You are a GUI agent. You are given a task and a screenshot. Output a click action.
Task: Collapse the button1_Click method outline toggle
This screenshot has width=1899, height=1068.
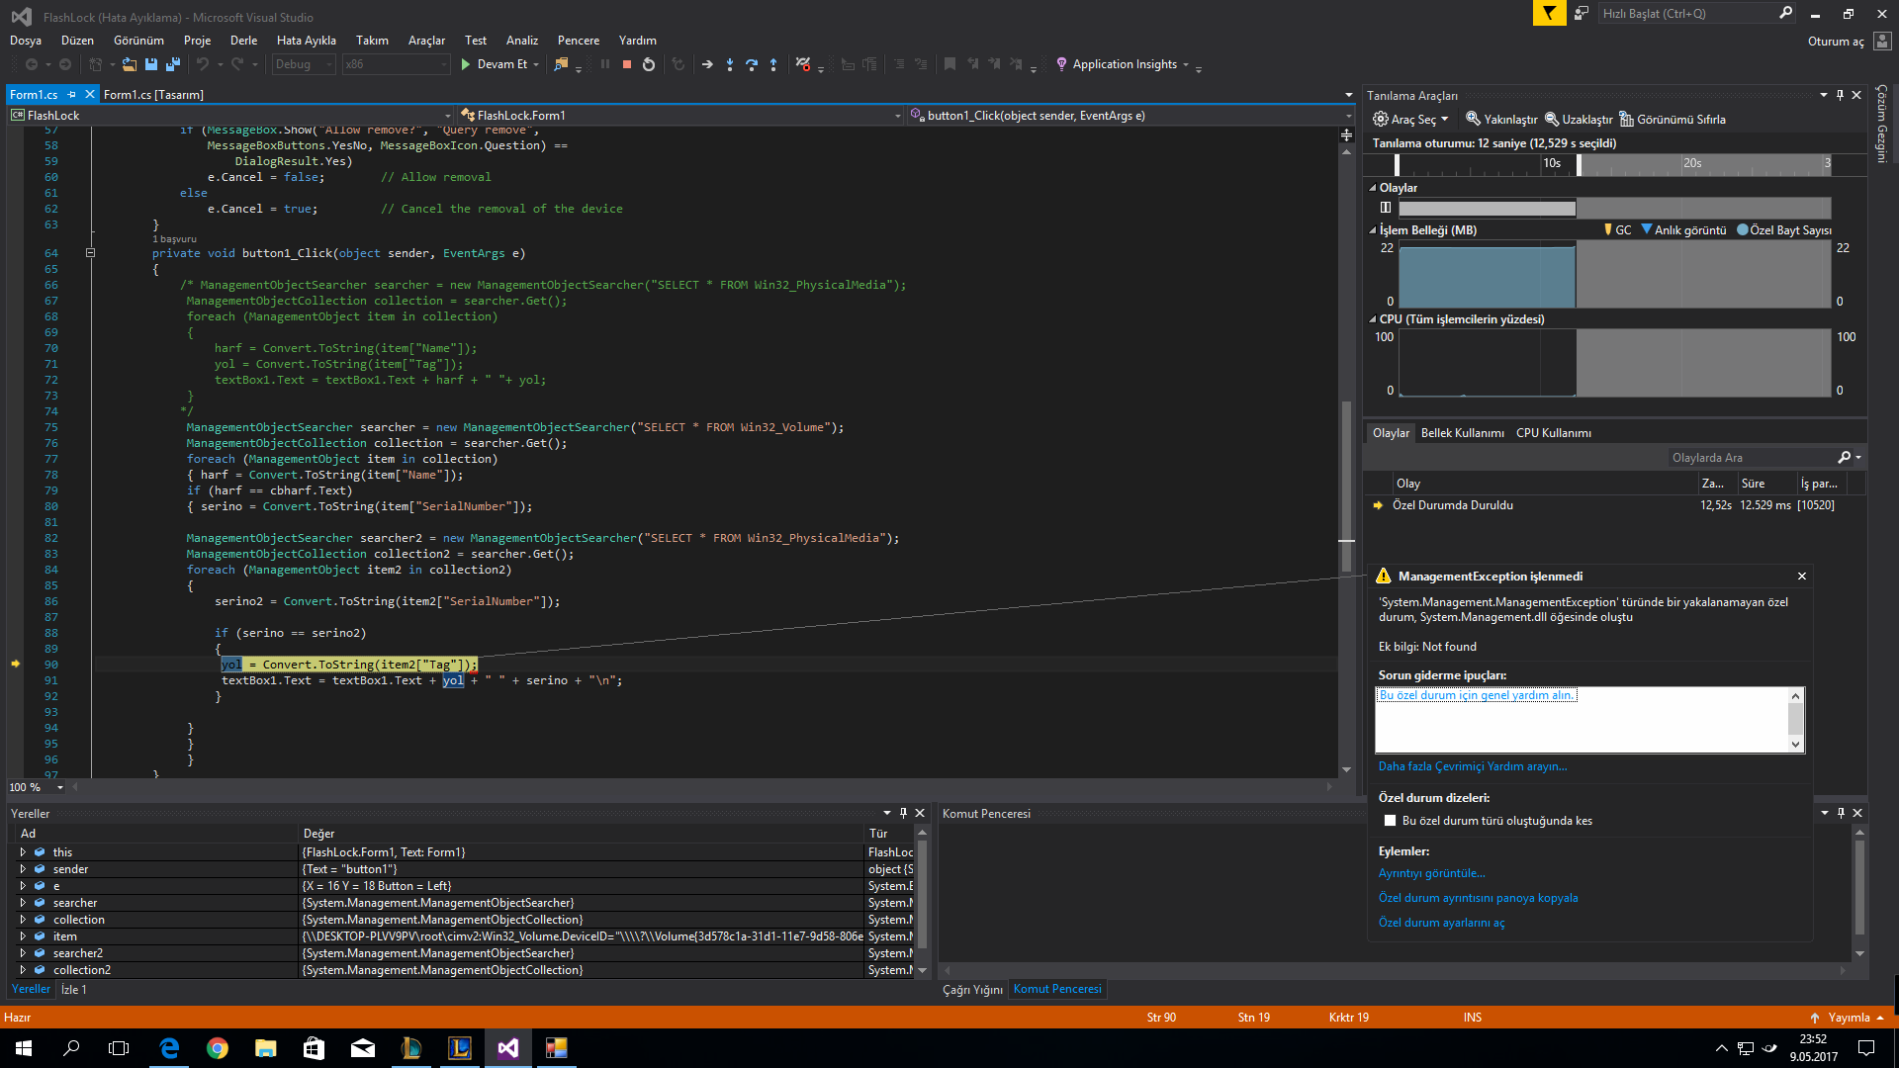pos(90,253)
